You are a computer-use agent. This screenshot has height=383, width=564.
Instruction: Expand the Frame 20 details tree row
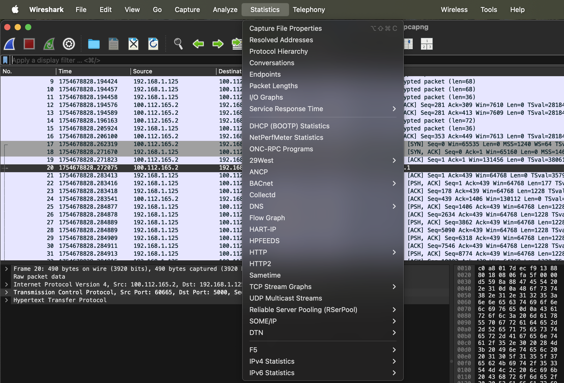(7, 269)
